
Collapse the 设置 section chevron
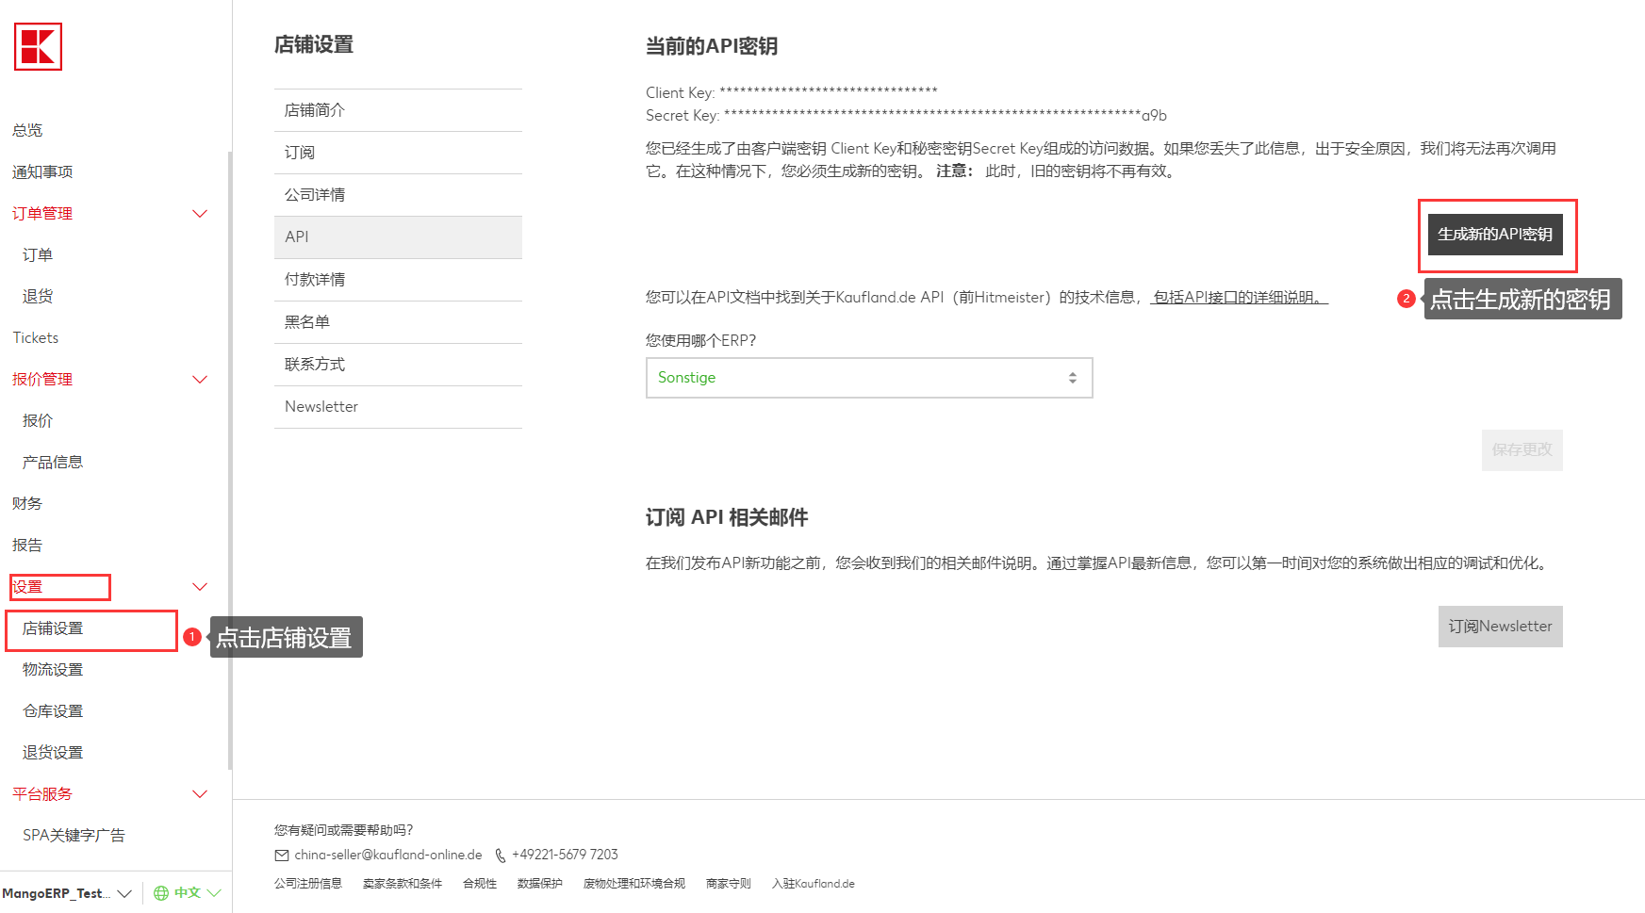[200, 587]
